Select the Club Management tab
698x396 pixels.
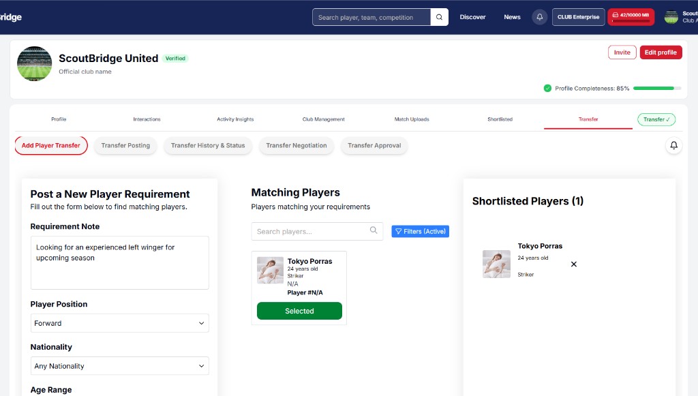pos(324,119)
